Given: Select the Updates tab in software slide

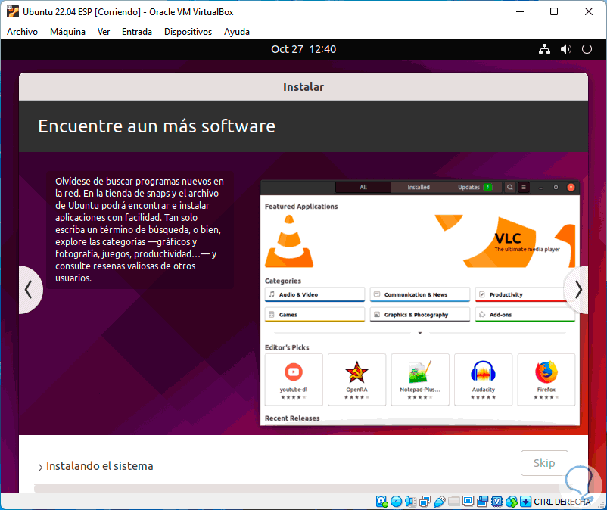Looking at the screenshot, I should tap(474, 188).
